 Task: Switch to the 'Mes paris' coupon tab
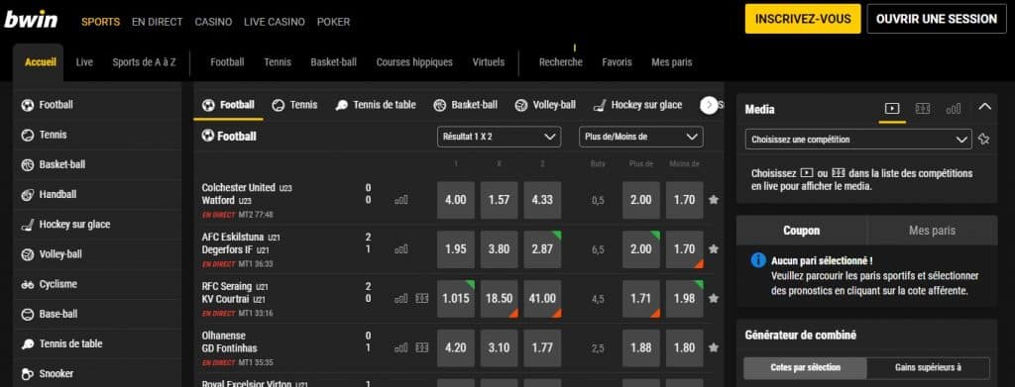click(x=932, y=231)
